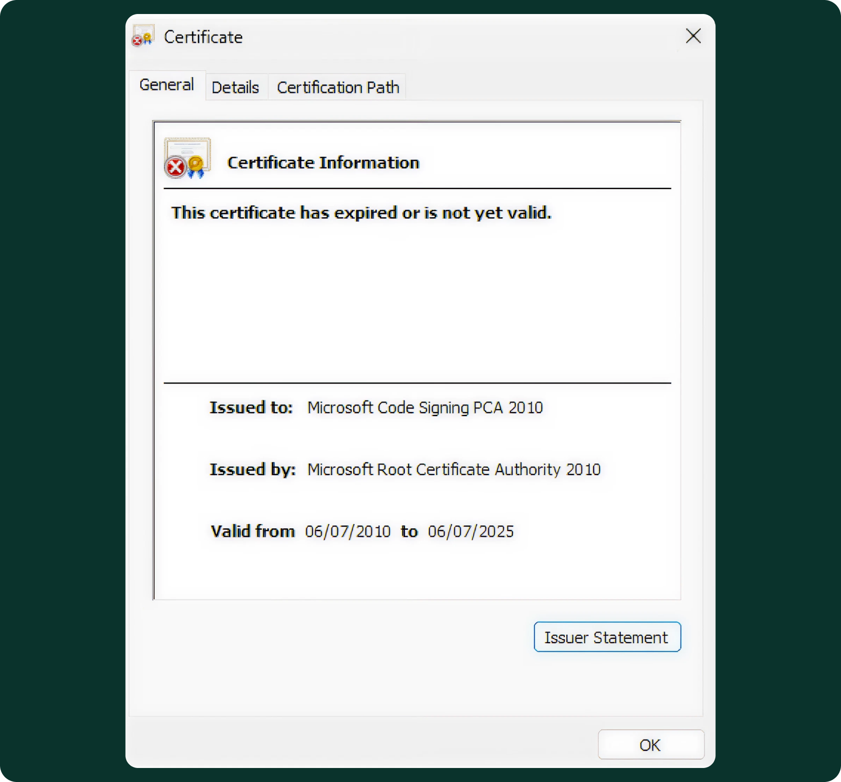Click the expired certificate warning message

(x=361, y=213)
